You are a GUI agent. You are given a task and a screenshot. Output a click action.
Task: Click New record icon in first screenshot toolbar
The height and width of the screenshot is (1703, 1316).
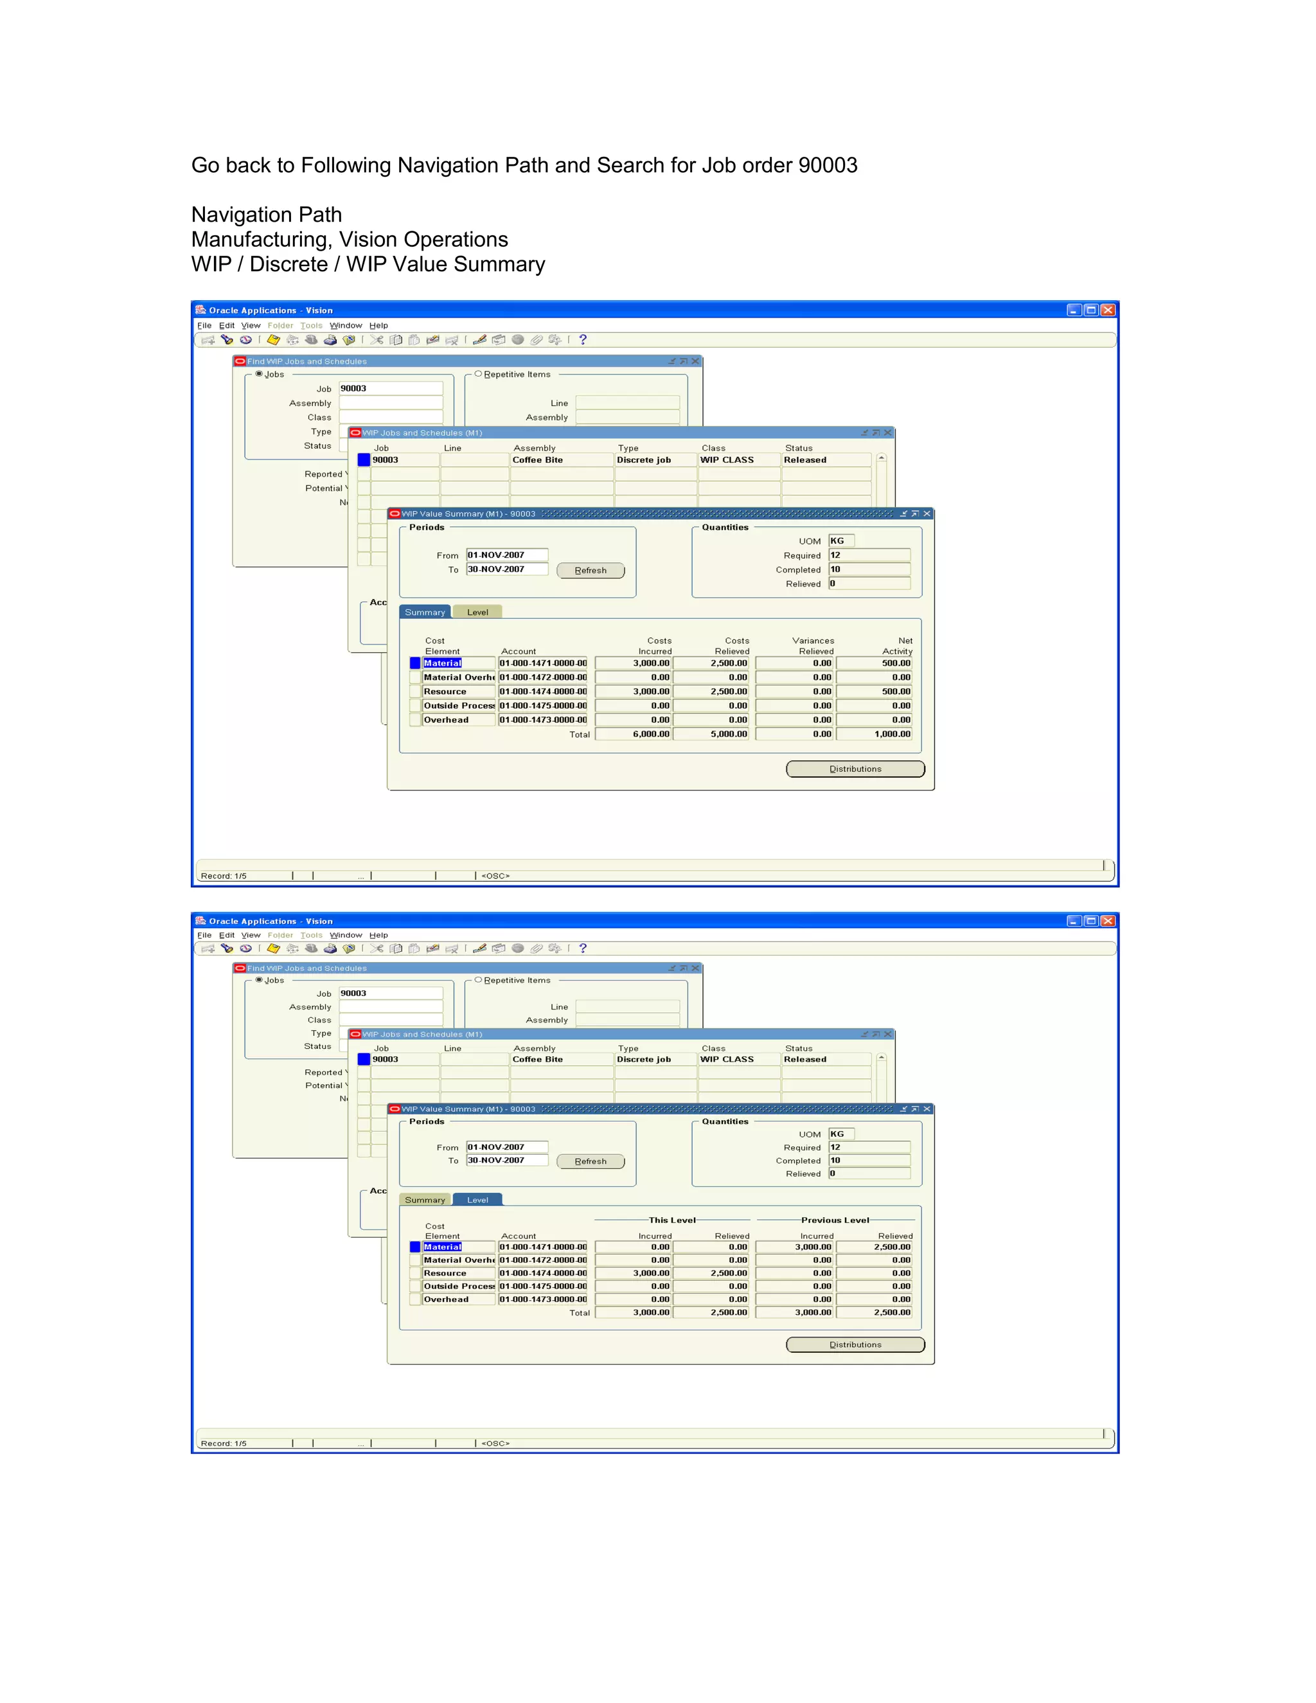pyautogui.click(x=208, y=340)
